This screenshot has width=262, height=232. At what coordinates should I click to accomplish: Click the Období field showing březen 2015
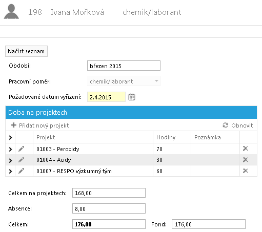124,66
